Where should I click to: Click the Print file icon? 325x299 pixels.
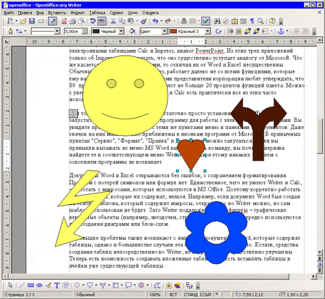(73, 21)
